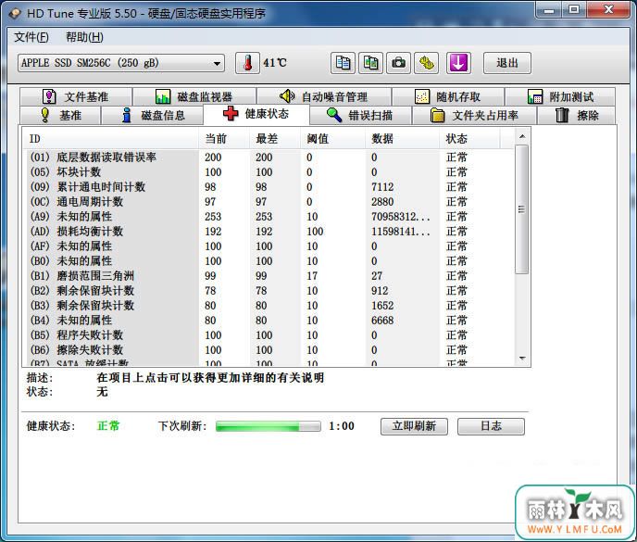Click the scrollbar up arrow in attribute list
Image resolution: width=637 pixels, height=542 pixels.
[522, 136]
